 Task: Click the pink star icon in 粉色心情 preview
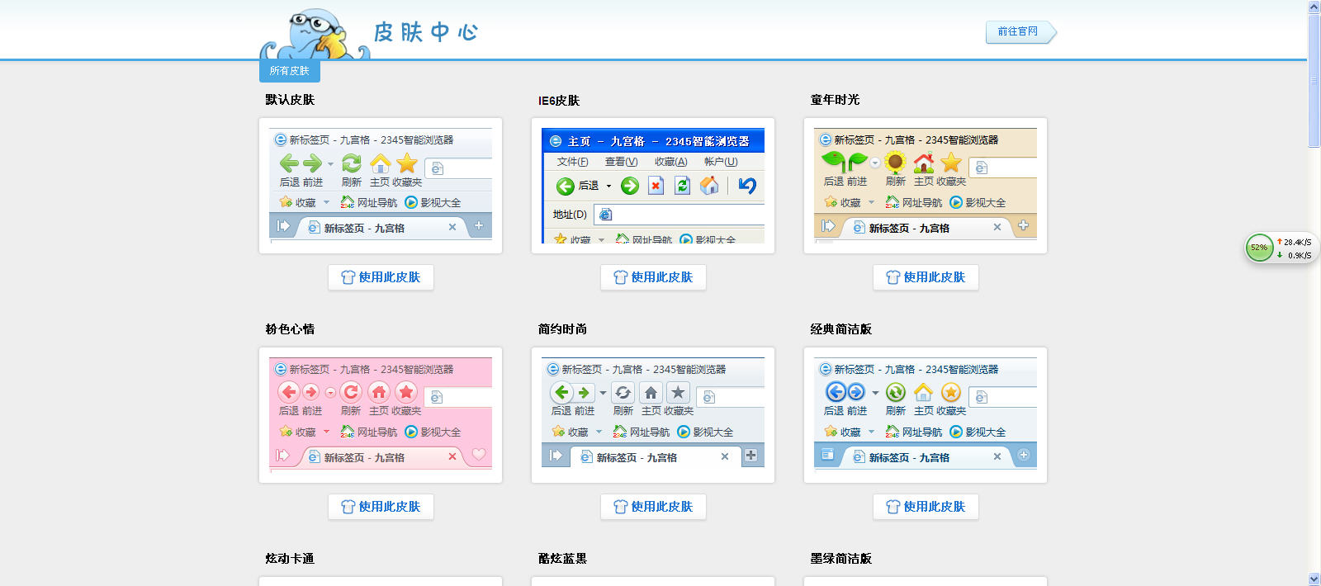point(406,392)
